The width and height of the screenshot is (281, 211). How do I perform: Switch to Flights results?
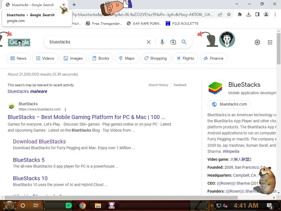185,58
